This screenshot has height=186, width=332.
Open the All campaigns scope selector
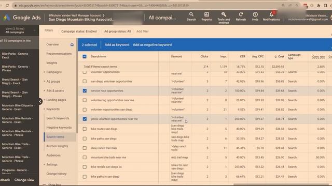coord(162,18)
